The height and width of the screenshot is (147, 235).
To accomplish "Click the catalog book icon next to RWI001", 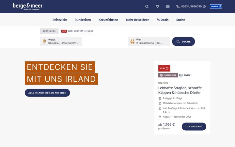I will (x=181, y=75).
